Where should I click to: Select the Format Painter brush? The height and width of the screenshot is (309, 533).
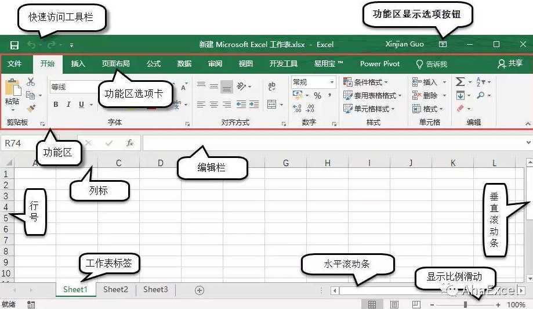click(x=31, y=109)
